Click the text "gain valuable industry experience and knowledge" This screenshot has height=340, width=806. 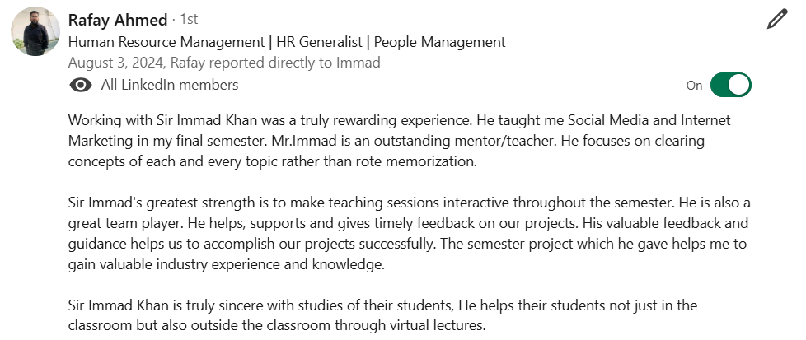point(227,265)
